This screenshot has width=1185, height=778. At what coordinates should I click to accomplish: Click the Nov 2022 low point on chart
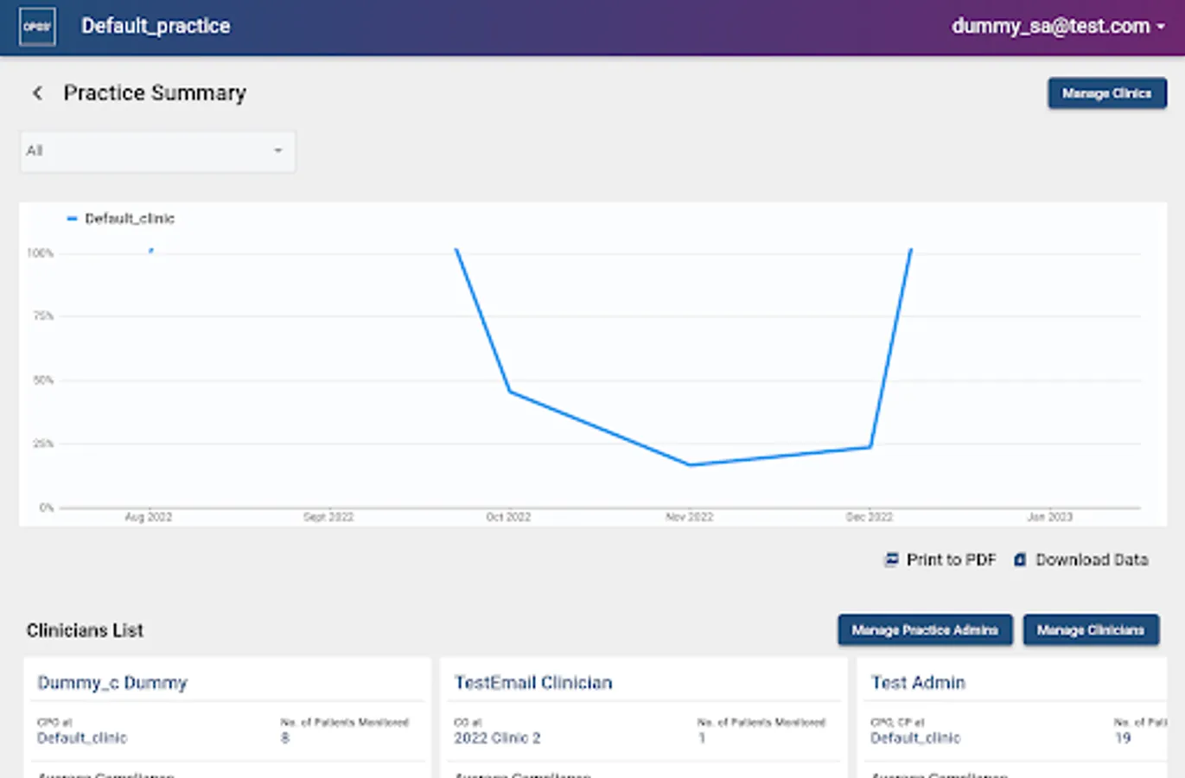[690, 465]
